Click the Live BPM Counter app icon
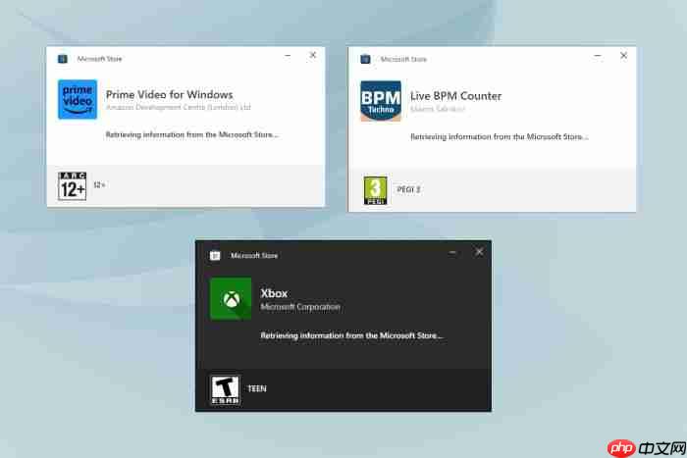Image resolution: width=687 pixels, height=458 pixels. 380,99
